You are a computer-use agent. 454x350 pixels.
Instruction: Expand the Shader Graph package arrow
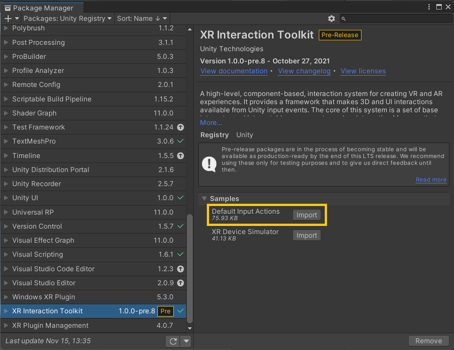6,113
